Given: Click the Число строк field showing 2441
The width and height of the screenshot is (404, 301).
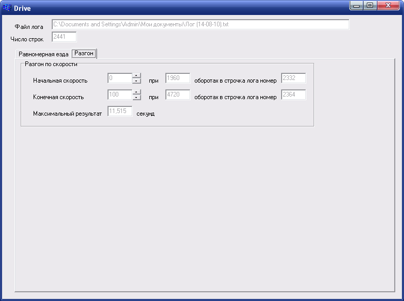Looking at the screenshot, I should [x=64, y=37].
